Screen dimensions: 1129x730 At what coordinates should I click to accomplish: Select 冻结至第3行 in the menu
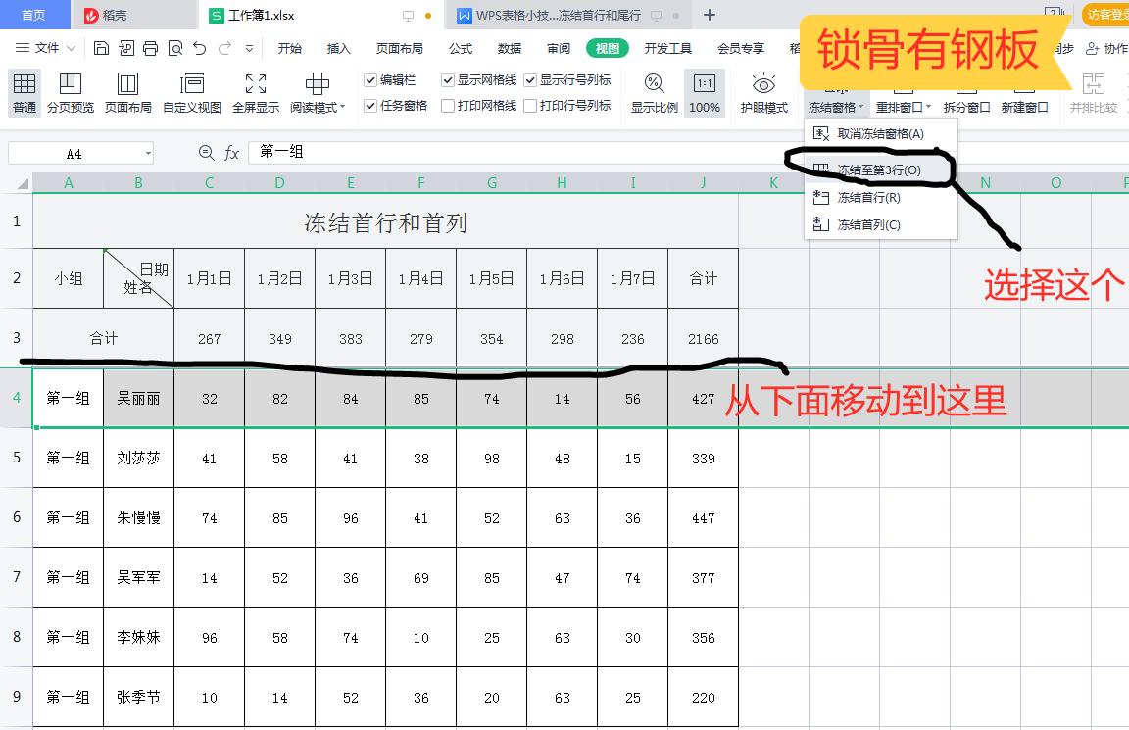click(880, 170)
